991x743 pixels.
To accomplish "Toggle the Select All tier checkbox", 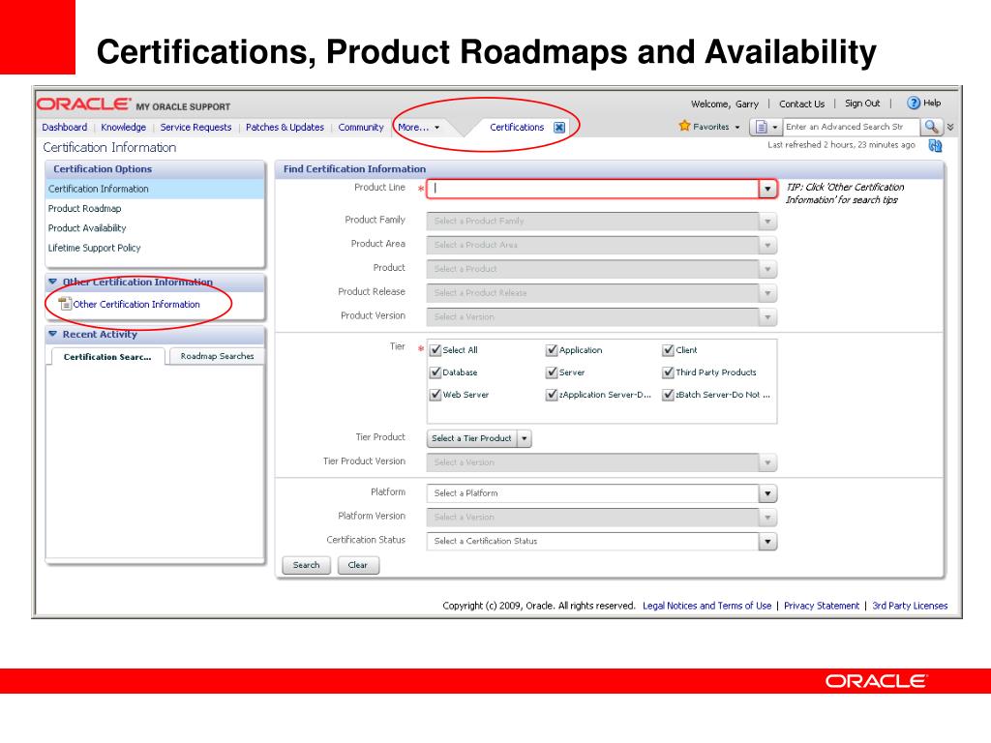I will 435,350.
